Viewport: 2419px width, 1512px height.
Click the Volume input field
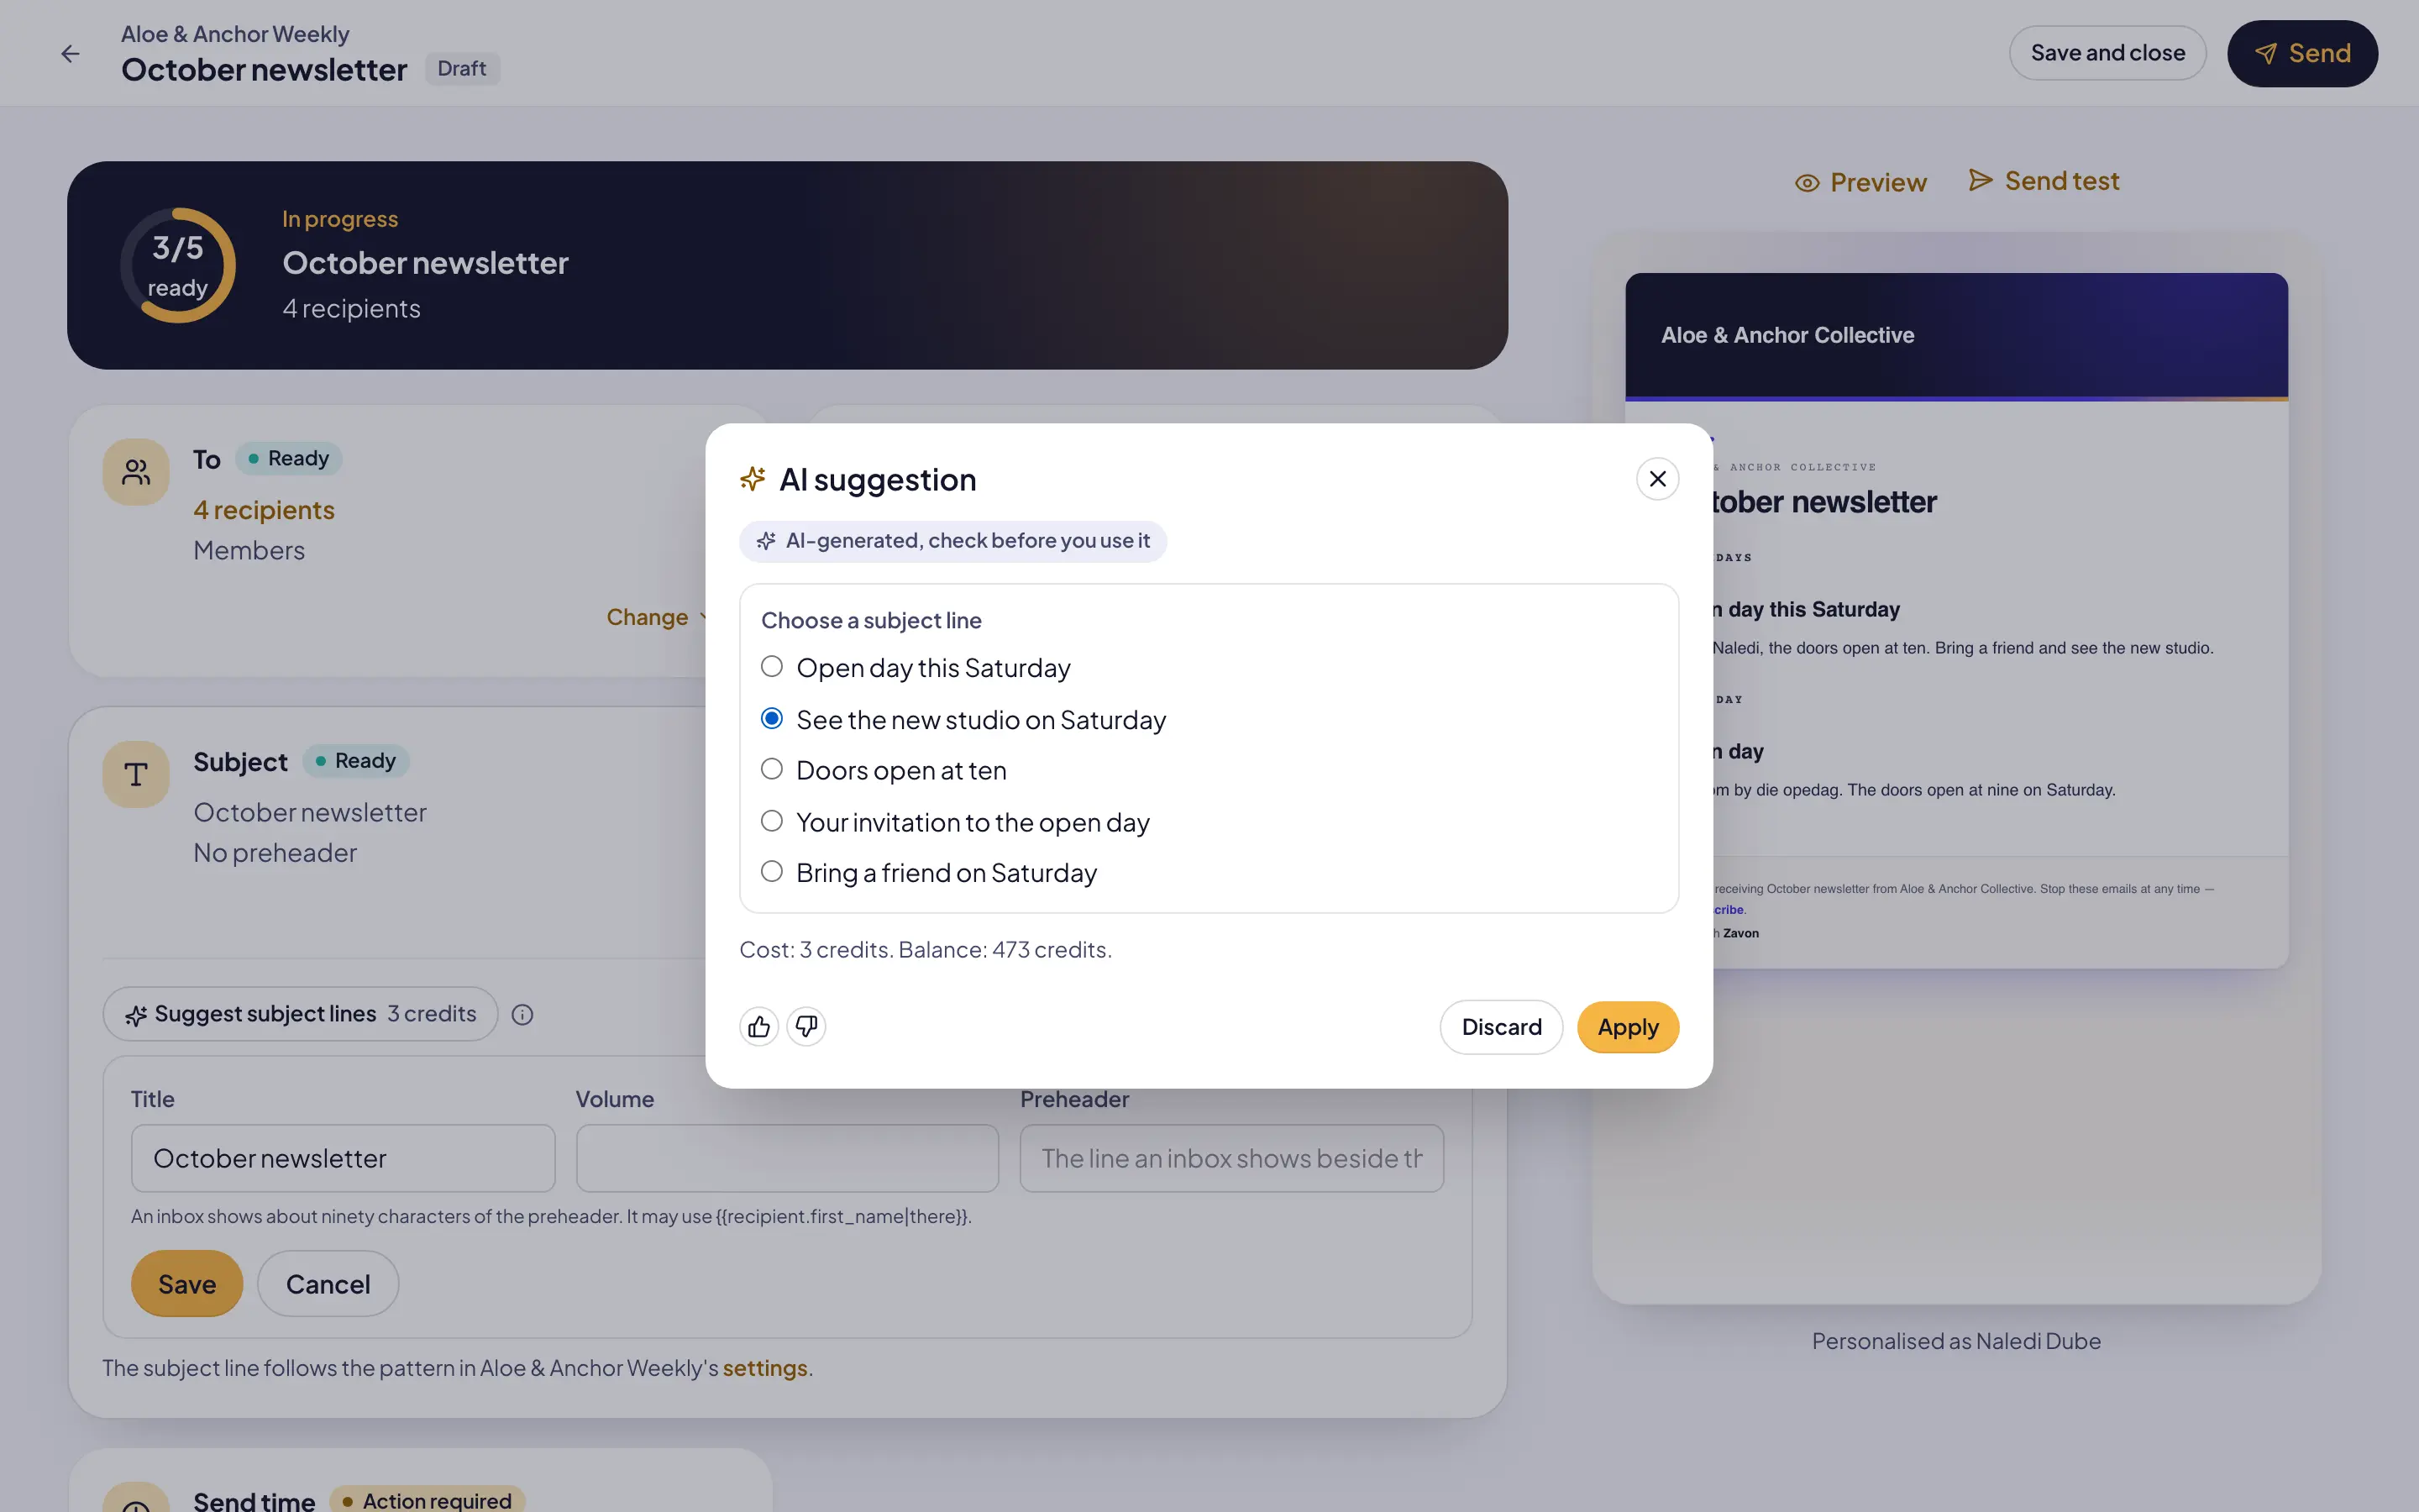(x=787, y=1158)
